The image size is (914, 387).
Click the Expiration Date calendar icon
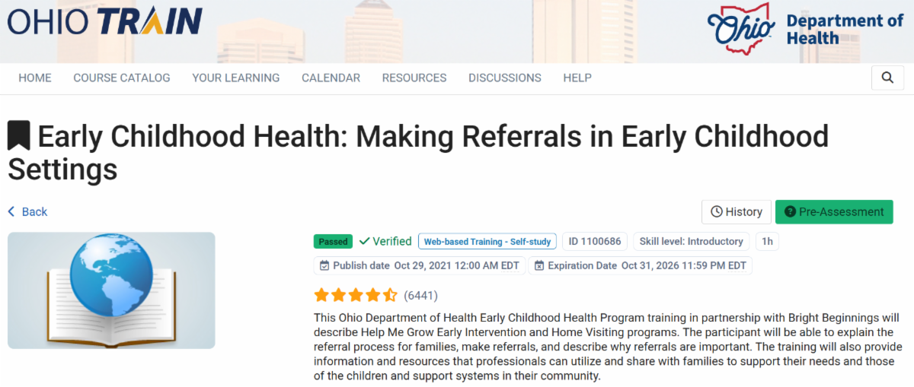tap(539, 265)
